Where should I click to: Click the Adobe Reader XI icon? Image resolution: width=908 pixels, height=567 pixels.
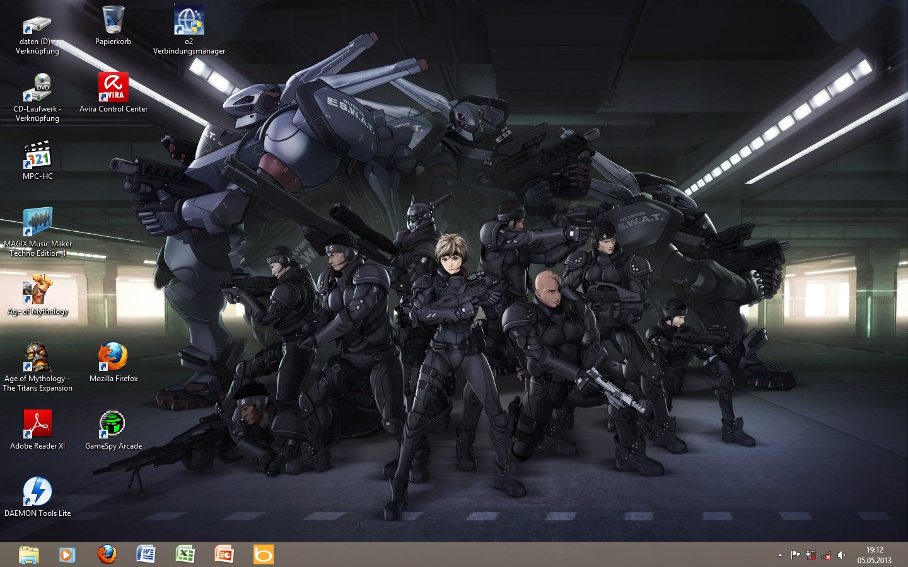[x=38, y=425]
